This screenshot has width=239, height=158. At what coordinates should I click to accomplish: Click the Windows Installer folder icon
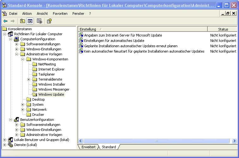[34, 84]
